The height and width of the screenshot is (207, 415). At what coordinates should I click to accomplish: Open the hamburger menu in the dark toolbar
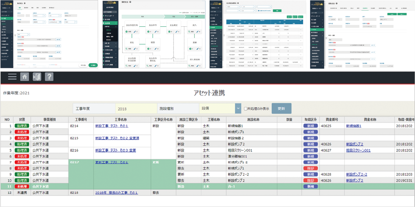12,77
